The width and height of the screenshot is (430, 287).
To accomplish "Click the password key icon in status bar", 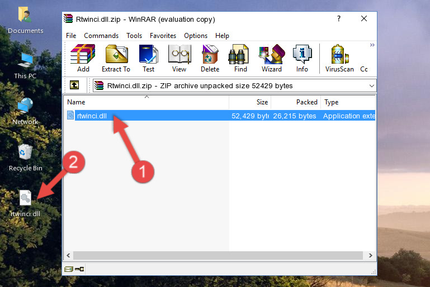I will [79, 269].
